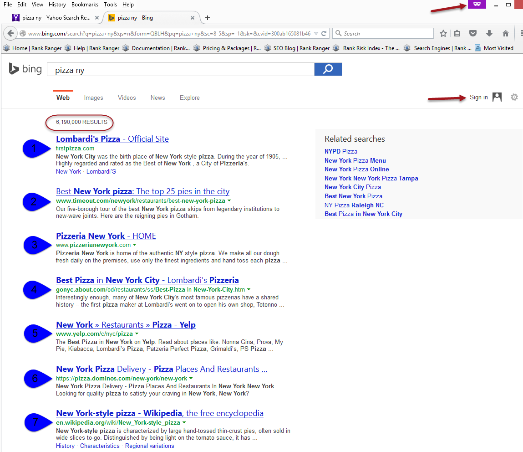This screenshot has width=523, height=452.
Task: Open the downloads arrow icon
Action: point(489,33)
